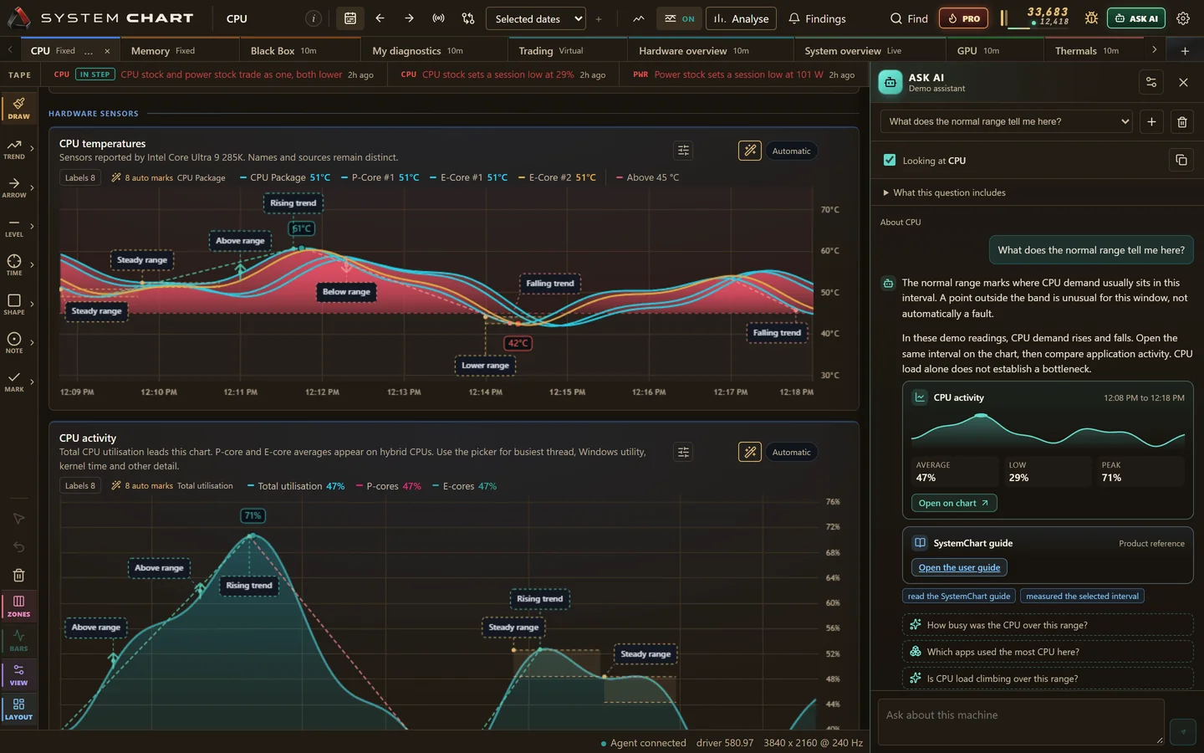Delete the conversation with the trash icon
1204x753 pixels.
pyautogui.click(x=1182, y=122)
